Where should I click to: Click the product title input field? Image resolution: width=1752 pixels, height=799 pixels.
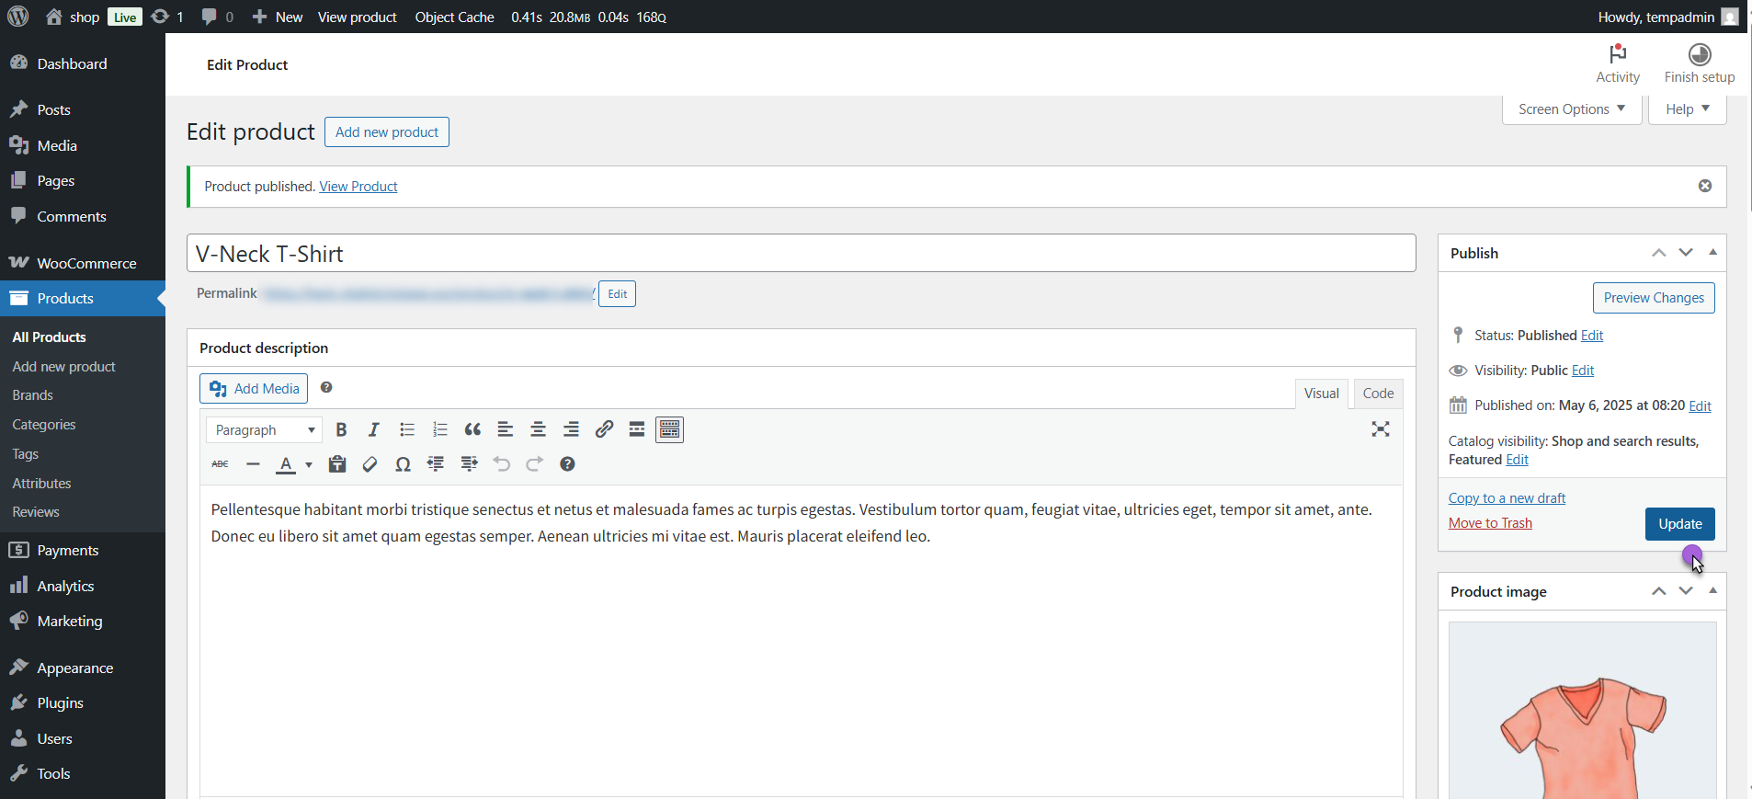(800, 254)
